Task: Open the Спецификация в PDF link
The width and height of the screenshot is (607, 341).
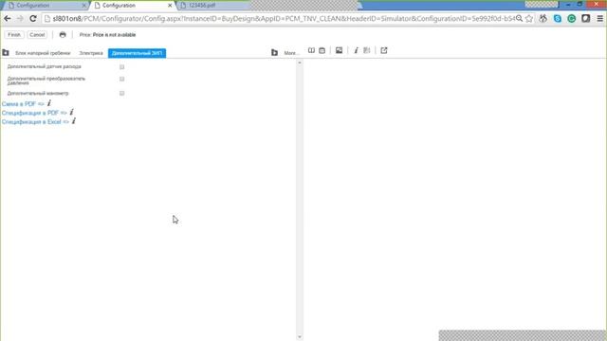Action: [34, 113]
